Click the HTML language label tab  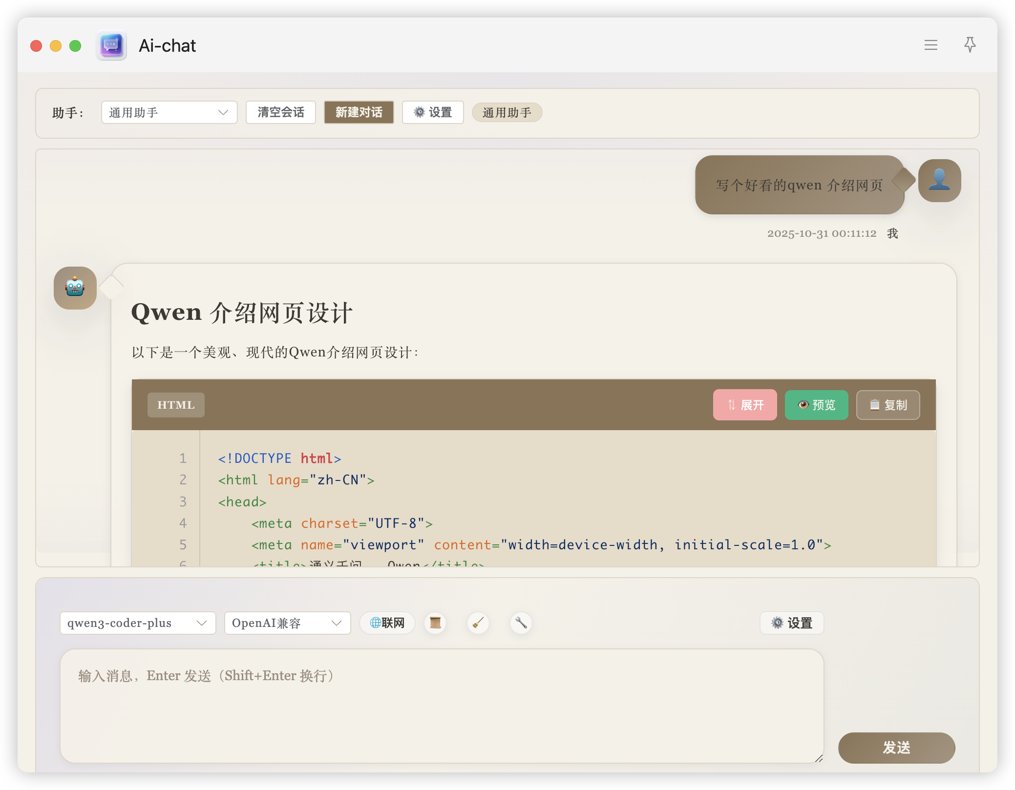pyautogui.click(x=176, y=405)
